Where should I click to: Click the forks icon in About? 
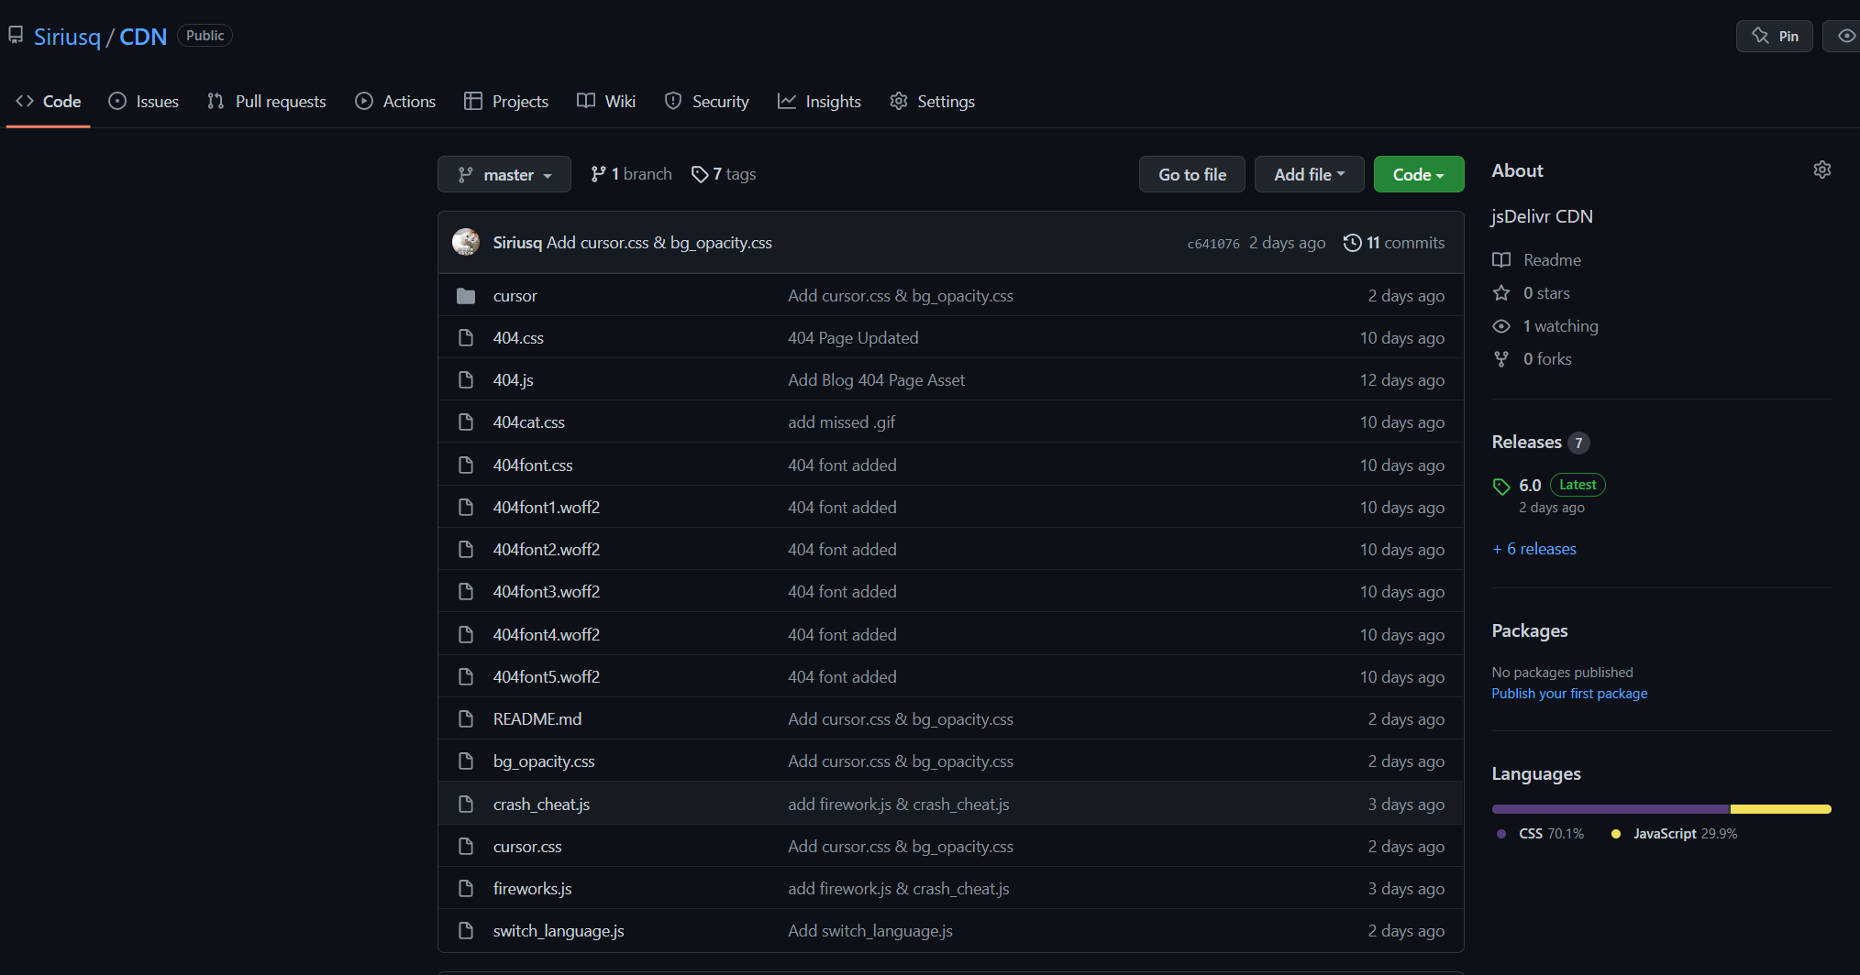[x=1501, y=359]
